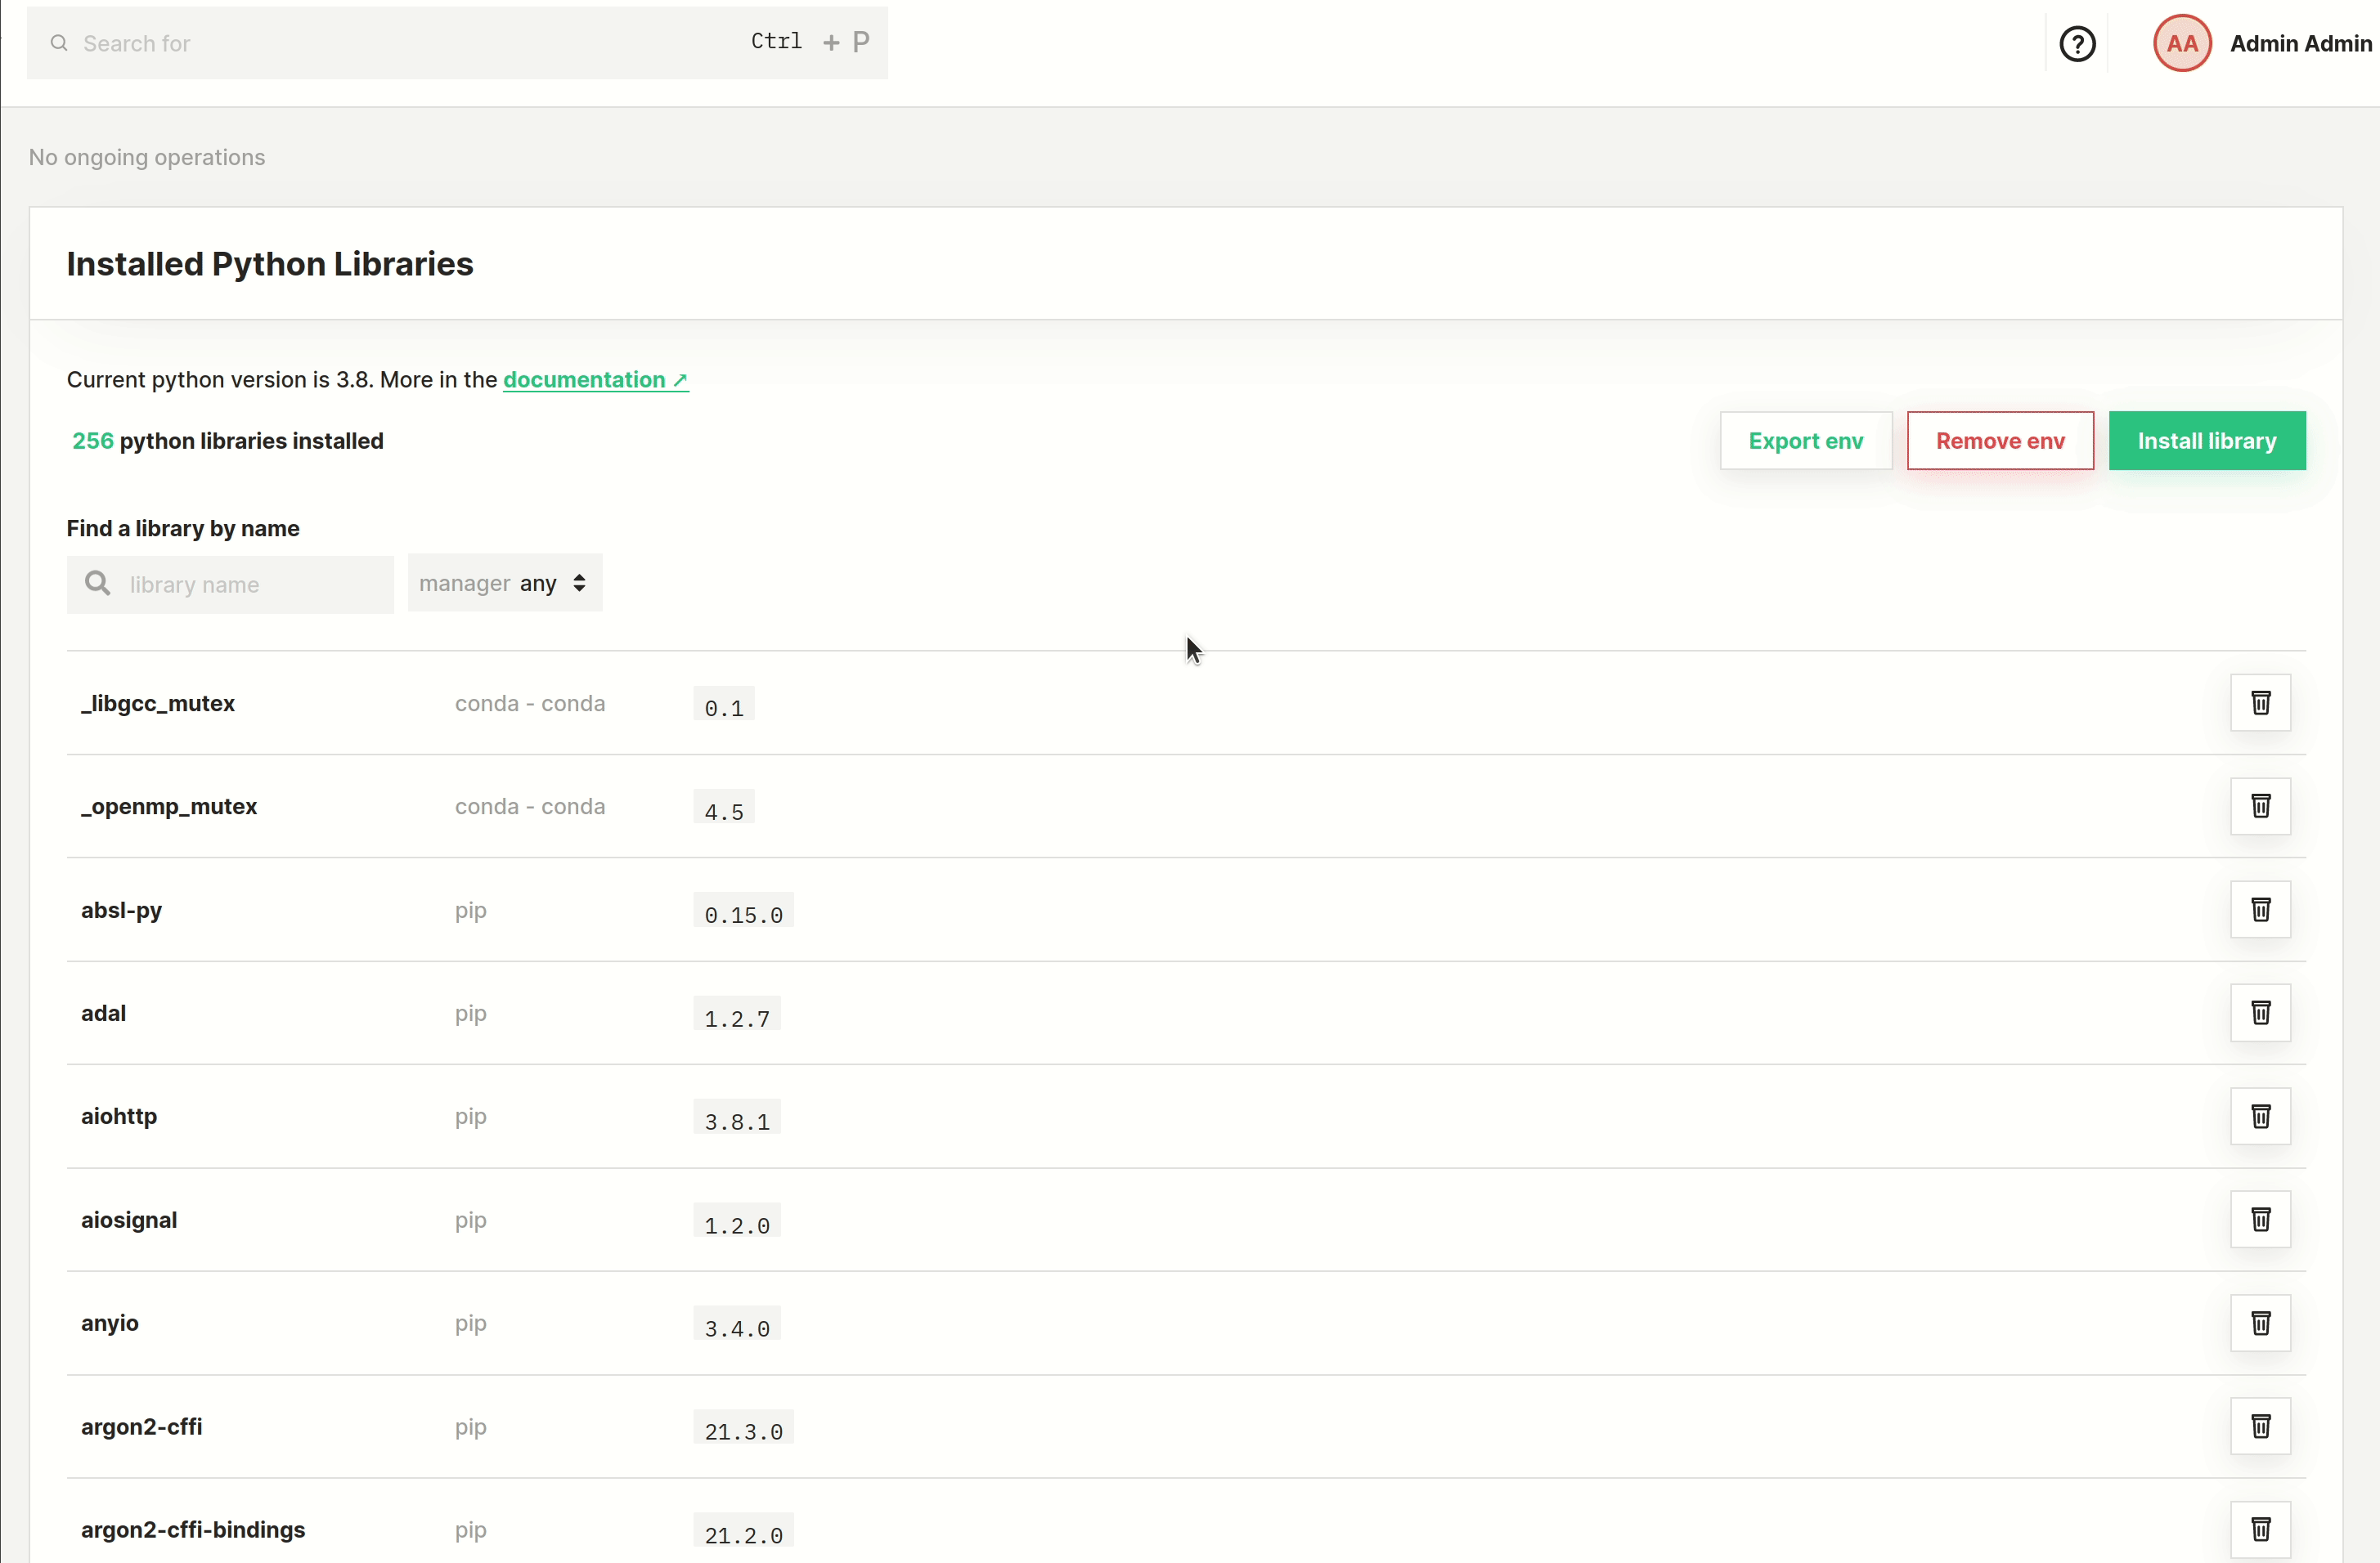Screen dimensions: 2380x1563
Task: Click the AA user avatar
Action: 2181,44
